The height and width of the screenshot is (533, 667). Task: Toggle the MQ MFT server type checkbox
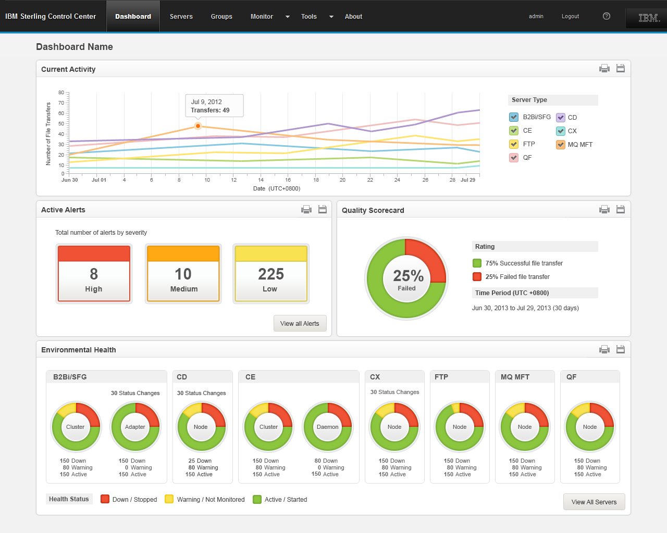[561, 145]
